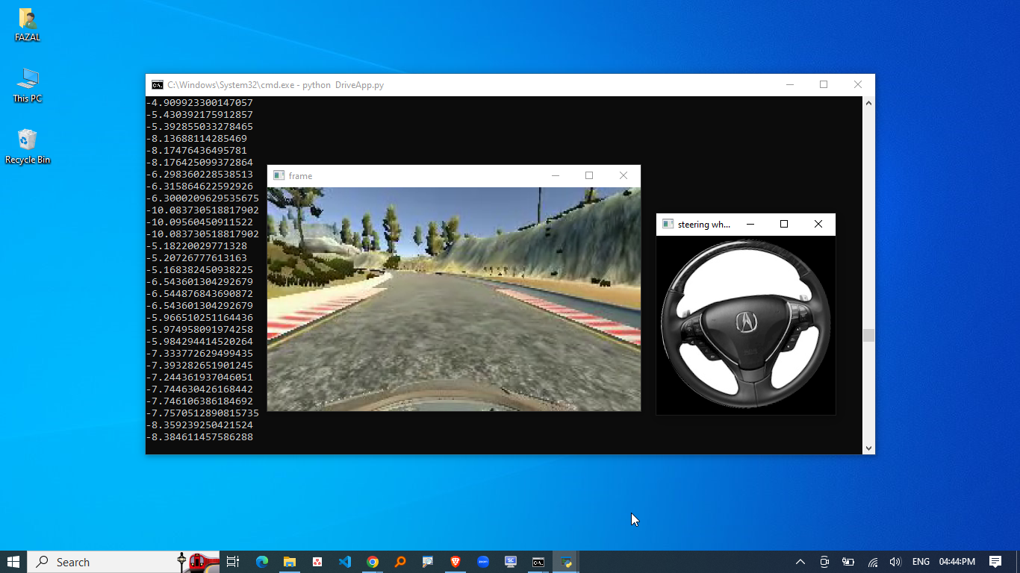The image size is (1020, 573).
Task: Click the cmd window scrollbar thumb
Action: 868,336
